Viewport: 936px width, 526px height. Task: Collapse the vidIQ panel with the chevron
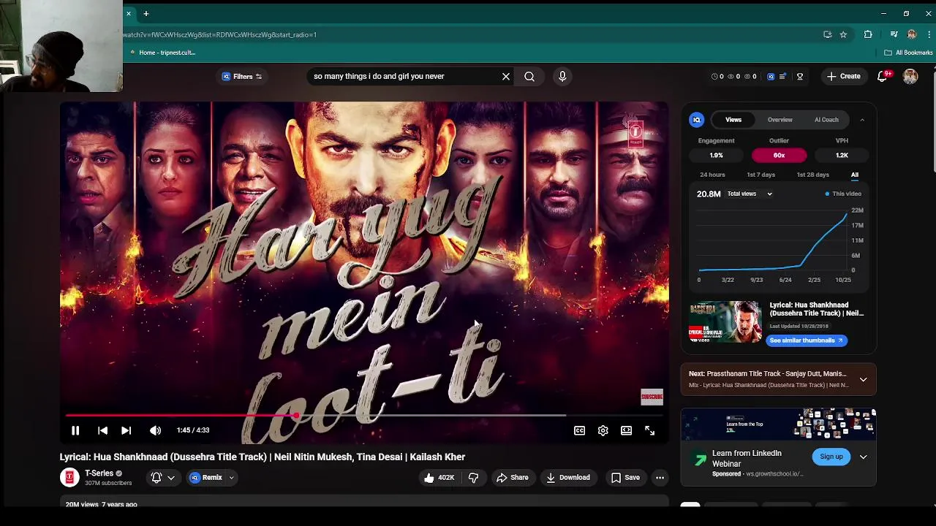[862, 120]
